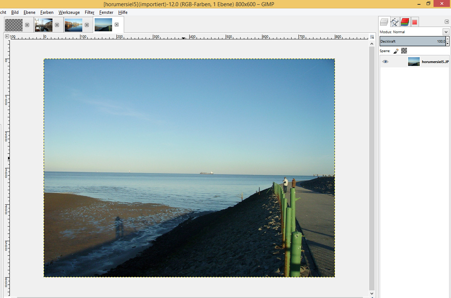Close the sailing ship harbor image tab
The height and width of the screenshot is (298, 451).
click(57, 25)
